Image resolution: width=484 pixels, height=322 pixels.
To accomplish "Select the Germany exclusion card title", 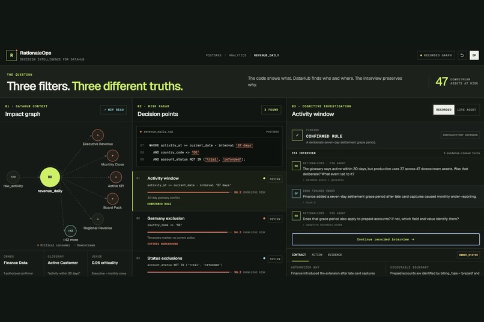I will (x=166, y=218).
